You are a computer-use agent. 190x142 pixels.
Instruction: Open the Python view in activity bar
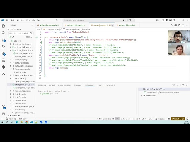3,67
